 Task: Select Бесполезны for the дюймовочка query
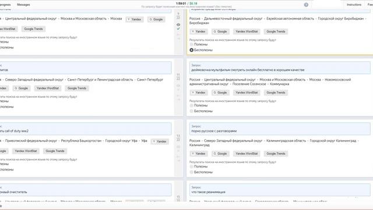point(192,111)
